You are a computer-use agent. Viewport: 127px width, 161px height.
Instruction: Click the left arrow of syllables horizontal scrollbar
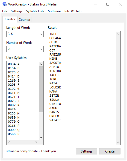(9, 142)
